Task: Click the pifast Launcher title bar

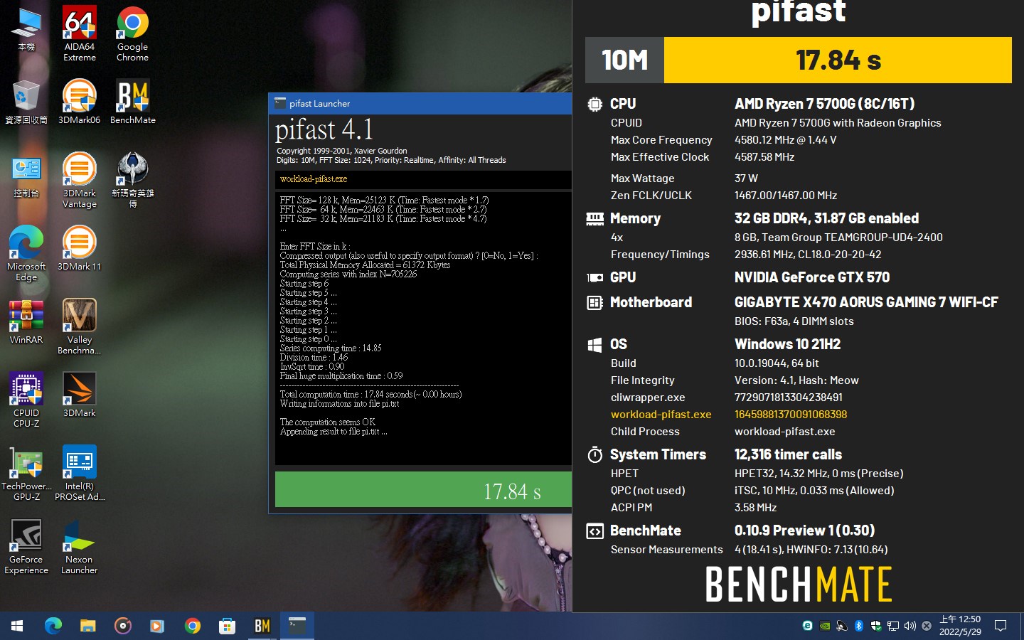Action: [x=420, y=103]
